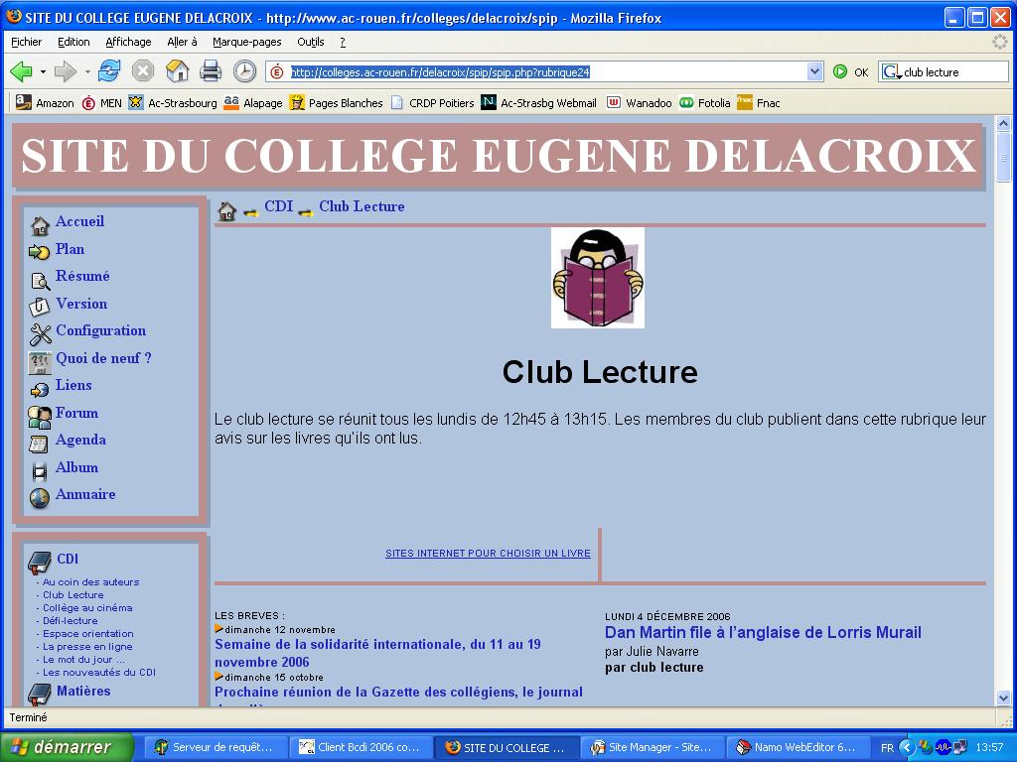This screenshot has height=762, width=1017.
Task: Open the Edition menu
Action: click(x=73, y=42)
